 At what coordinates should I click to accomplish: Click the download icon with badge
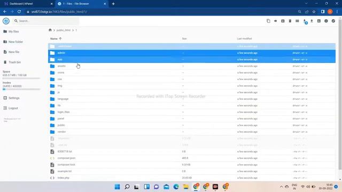[305, 21]
